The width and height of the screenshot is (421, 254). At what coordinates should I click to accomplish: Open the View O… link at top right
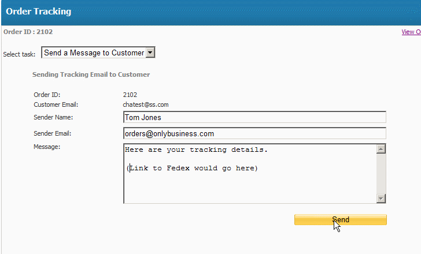click(x=411, y=32)
